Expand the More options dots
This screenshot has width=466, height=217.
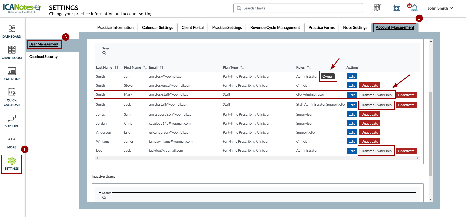(x=12, y=139)
